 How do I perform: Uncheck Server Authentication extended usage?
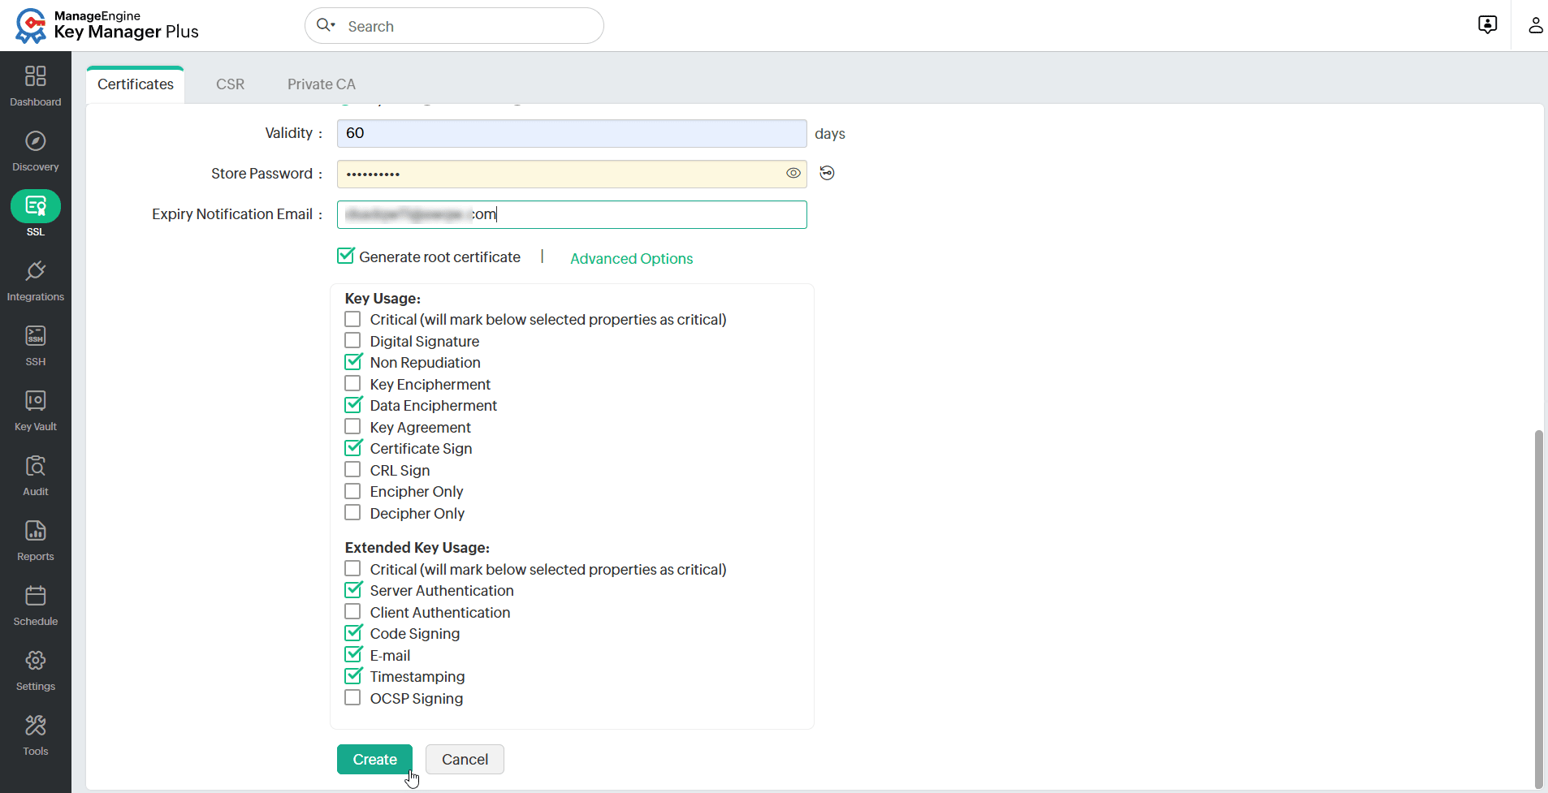point(352,590)
